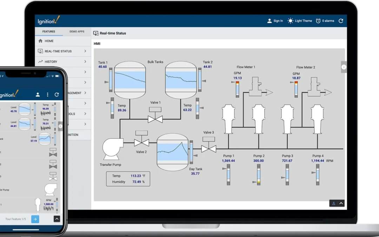This screenshot has height=237, width=379.
Task: Collapse panel with up chevron bottom right
Action: click(341, 203)
